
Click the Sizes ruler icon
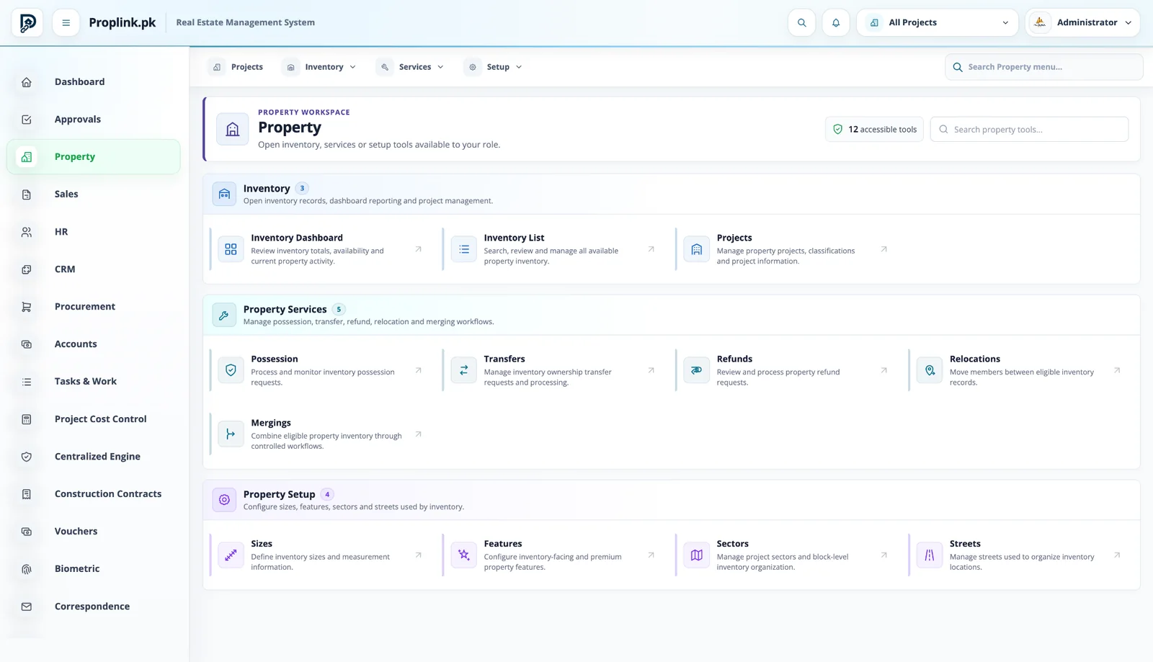coord(231,555)
